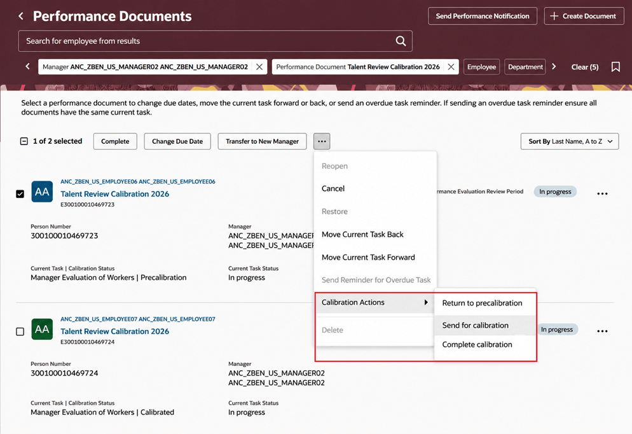Open the Employee filter chip

(x=482, y=67)
